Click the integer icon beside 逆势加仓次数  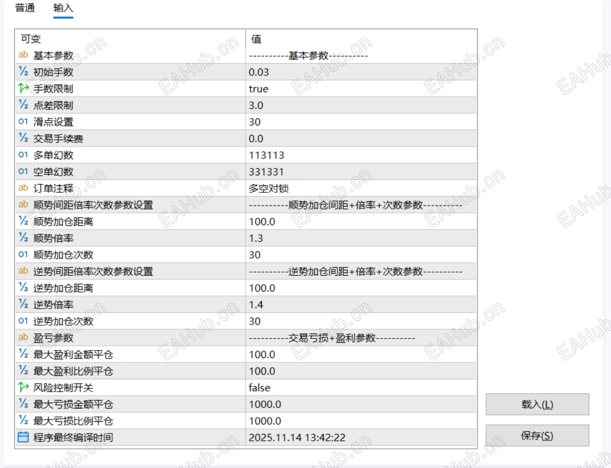(23, 321)
